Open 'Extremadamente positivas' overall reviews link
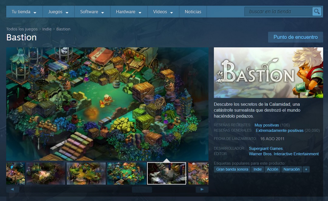 (279, 130)
